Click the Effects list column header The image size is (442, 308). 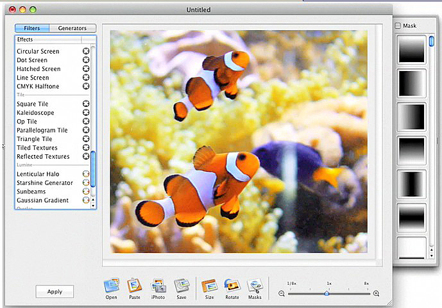48,40
